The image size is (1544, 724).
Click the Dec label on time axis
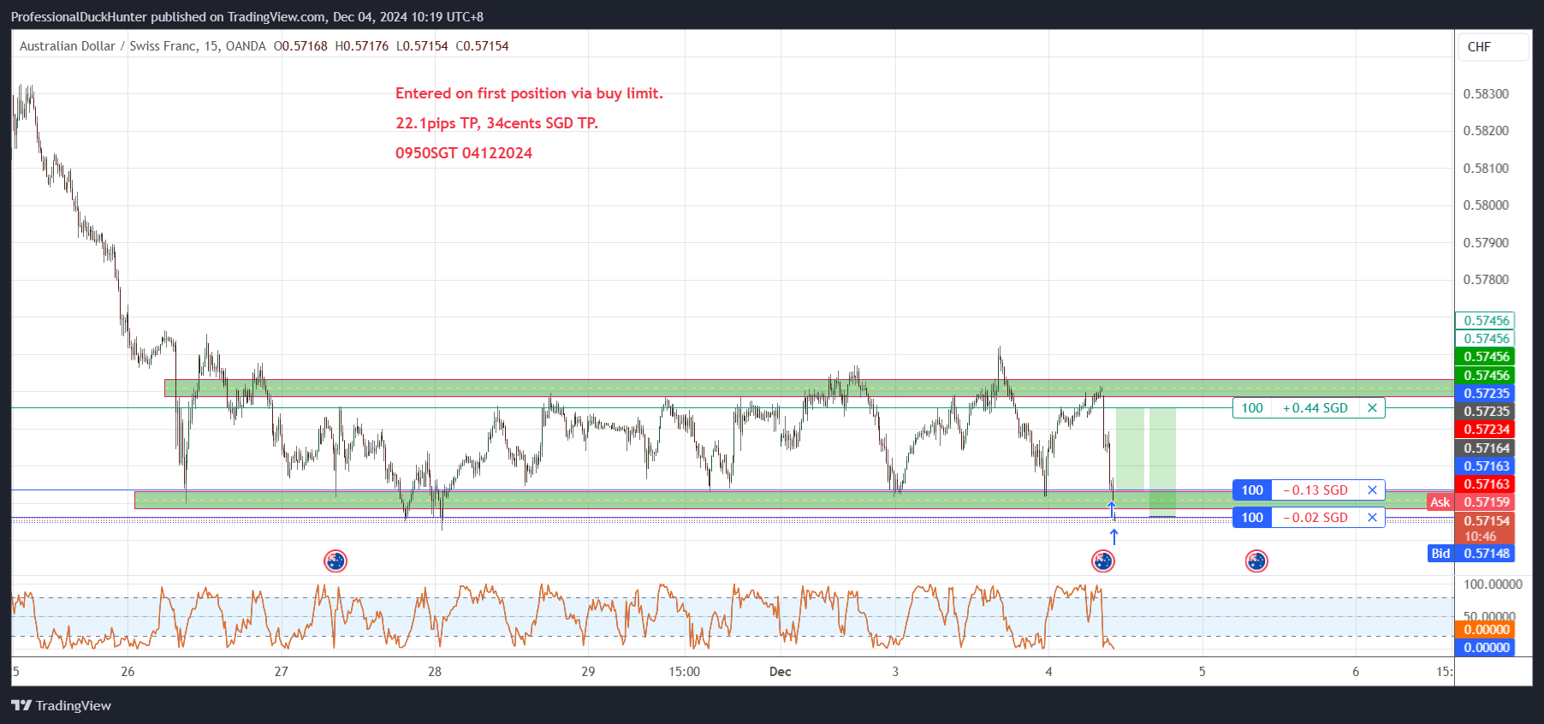[x=780, y=672]
